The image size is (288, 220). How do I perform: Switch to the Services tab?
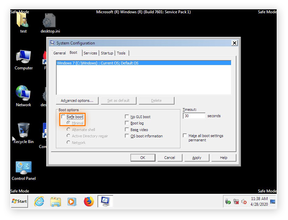tap(90, 53)
